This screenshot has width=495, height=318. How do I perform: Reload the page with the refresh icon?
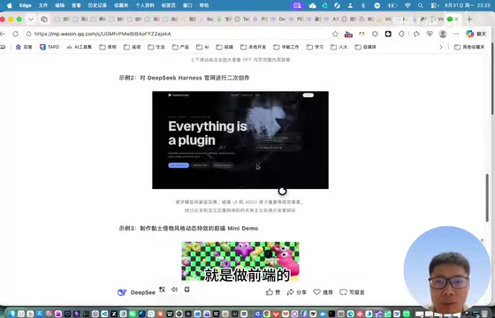click(15, 34)
